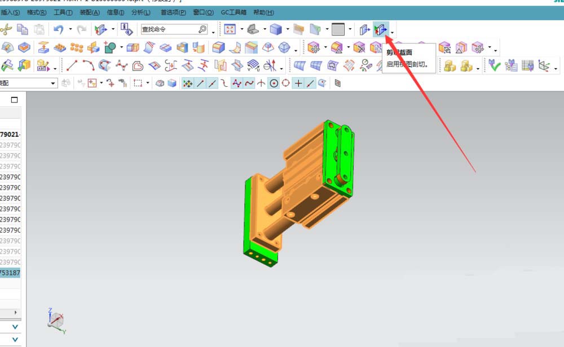Open Move Face dropdown arrow
The width and height of the screenshot is (564, 347).
[325, 47]
